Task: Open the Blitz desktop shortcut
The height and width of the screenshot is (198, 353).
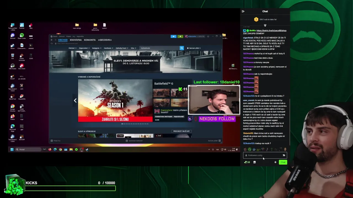Action: tap(31, 26)
